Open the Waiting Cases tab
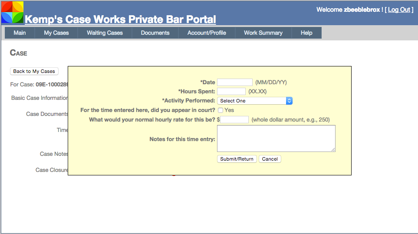418x234 pixels. pyautogui.click(x=105, y=33)
